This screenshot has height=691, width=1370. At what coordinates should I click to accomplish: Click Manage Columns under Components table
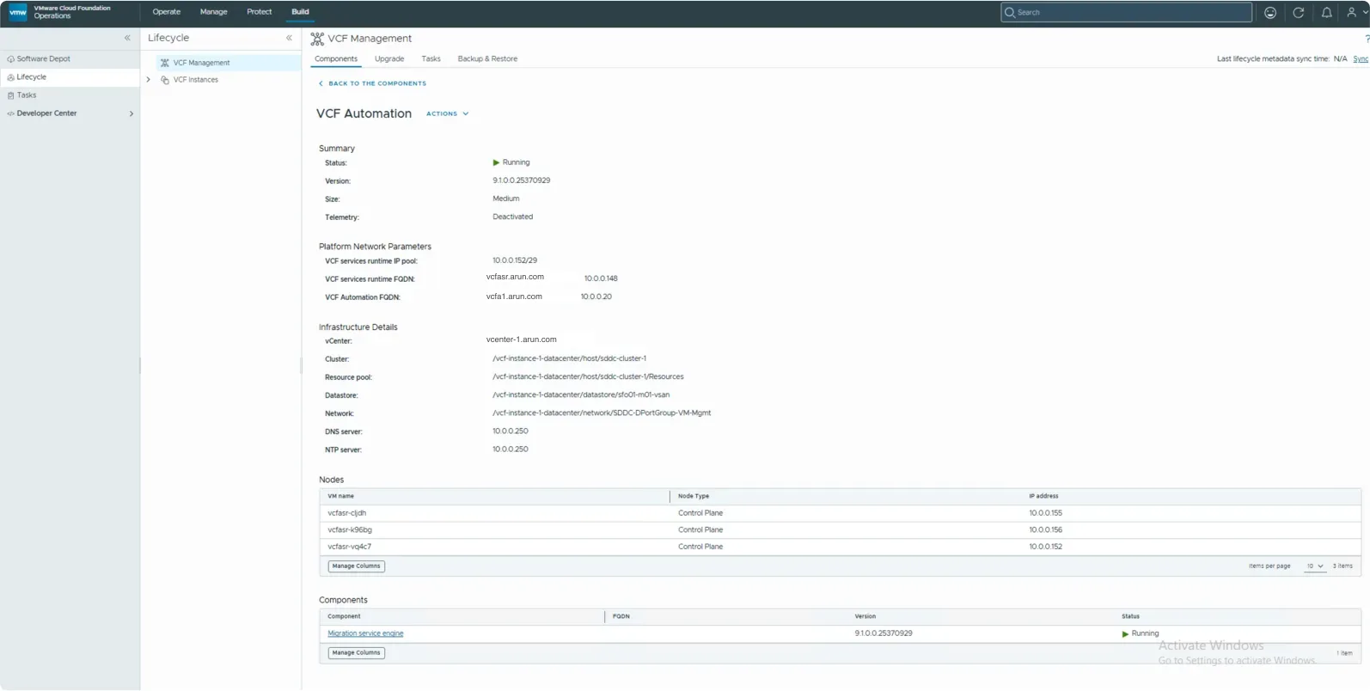click(356, 653)
